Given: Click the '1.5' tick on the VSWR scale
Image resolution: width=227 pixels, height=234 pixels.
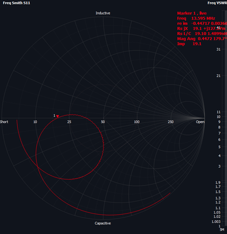Looking at the screenshot, I should (218, 192).
